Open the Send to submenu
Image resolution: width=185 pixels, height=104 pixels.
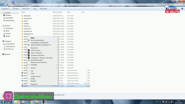pyautogui.click(x=42, y=68)
